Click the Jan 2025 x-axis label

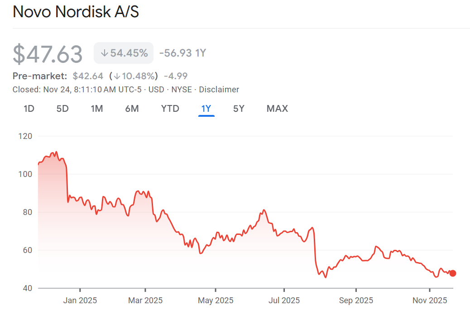[x=80, y=300]
